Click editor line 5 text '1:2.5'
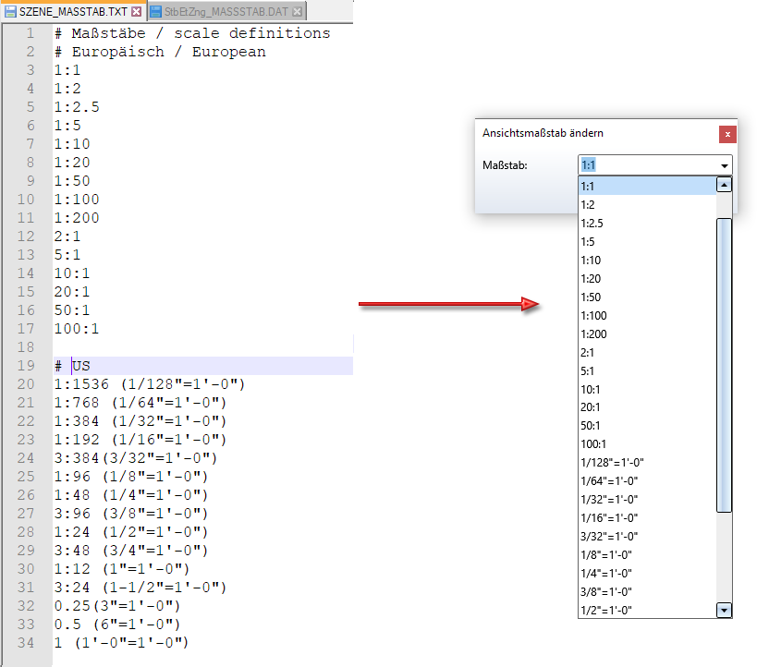This screenshot has height=667, width=757. point(77,107)
